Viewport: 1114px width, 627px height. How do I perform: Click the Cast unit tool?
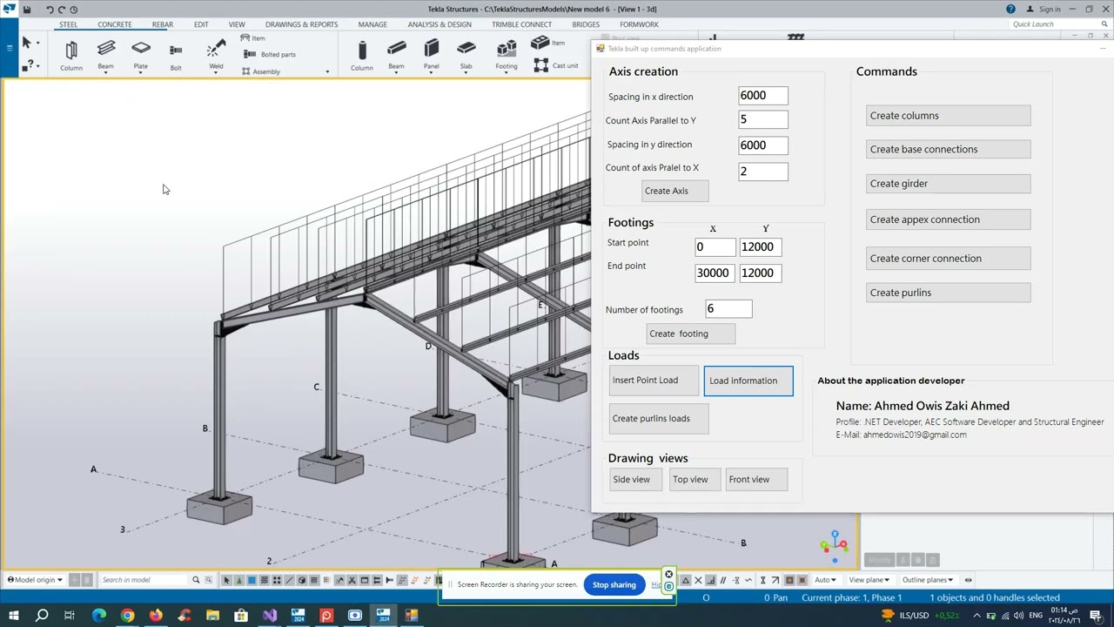click(556, 65)
